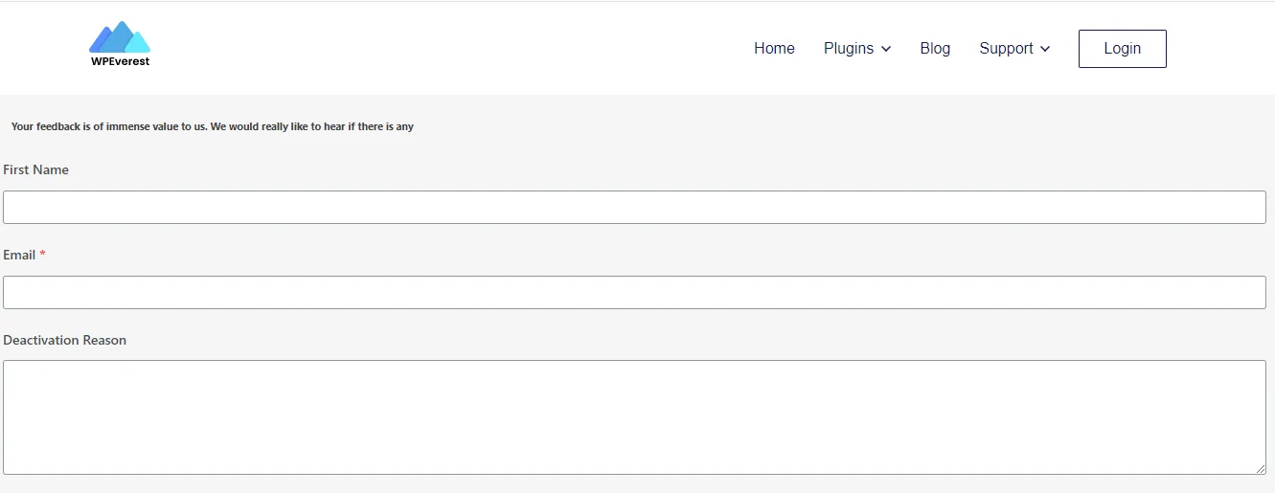Click the "Your feedback is of immense value" text
Screen dimensions: 1275x493
coord(213,126)
